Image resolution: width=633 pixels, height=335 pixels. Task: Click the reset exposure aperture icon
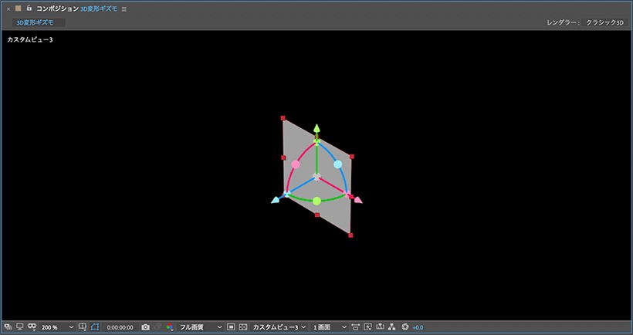[405, 327]
